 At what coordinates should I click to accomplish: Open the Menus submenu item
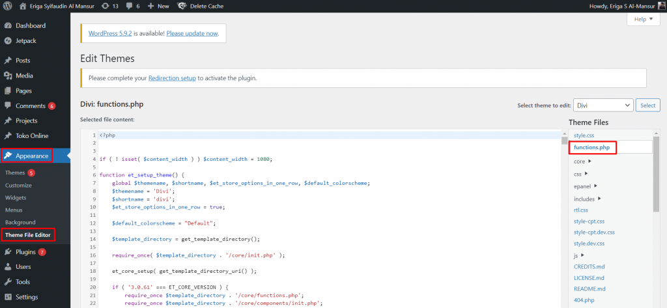14,210
